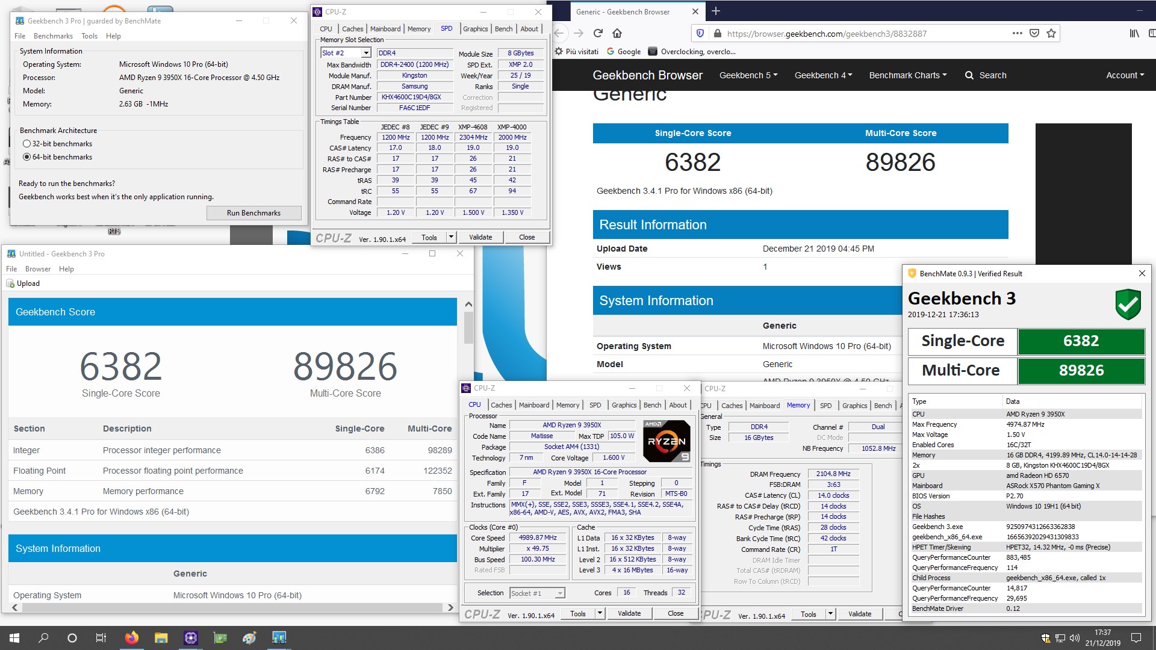
Task: Expand Tools dropdown arrow in CPU tab CPU-Z window
Action: point(600,613)
